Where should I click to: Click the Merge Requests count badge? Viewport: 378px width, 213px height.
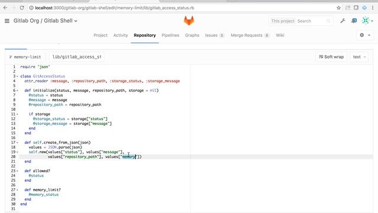[266, 35]
